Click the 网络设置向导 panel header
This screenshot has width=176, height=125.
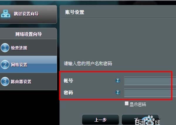click(28, 34)
